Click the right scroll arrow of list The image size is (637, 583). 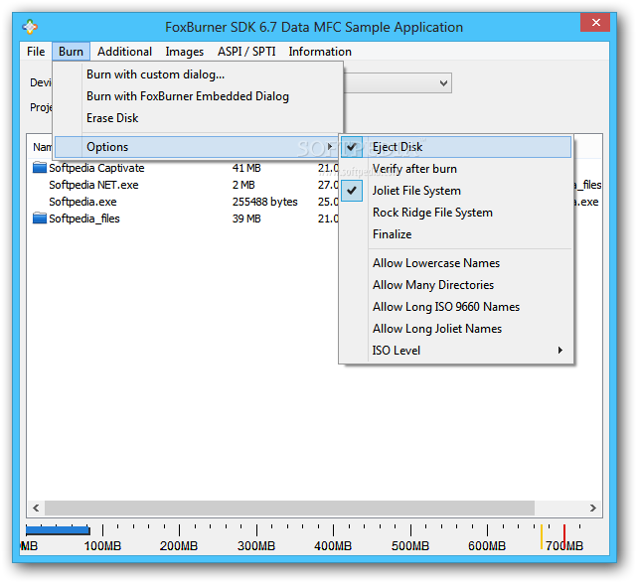coord(592,508)
